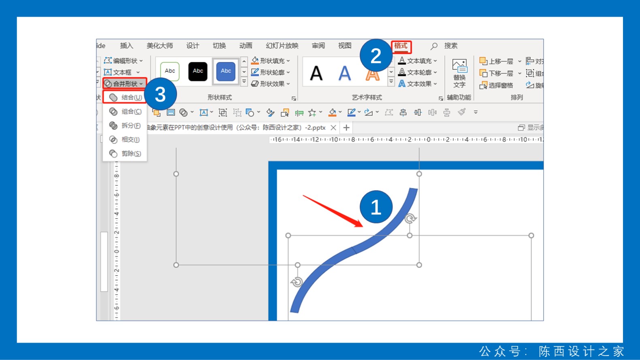This screenshot has width=640, height=360.
Task: Click the pen outline icon in quick toolbar
Action: pyautogui.click(x=352, y=112)
